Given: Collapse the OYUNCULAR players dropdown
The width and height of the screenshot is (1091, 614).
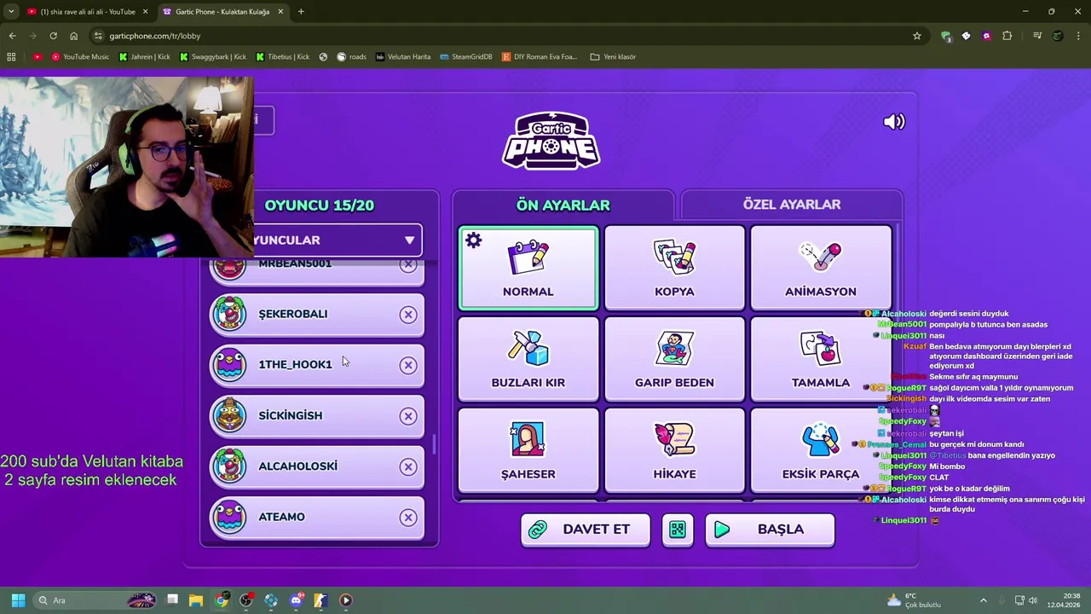Looking at the screenshot, I should coord(409,240).
